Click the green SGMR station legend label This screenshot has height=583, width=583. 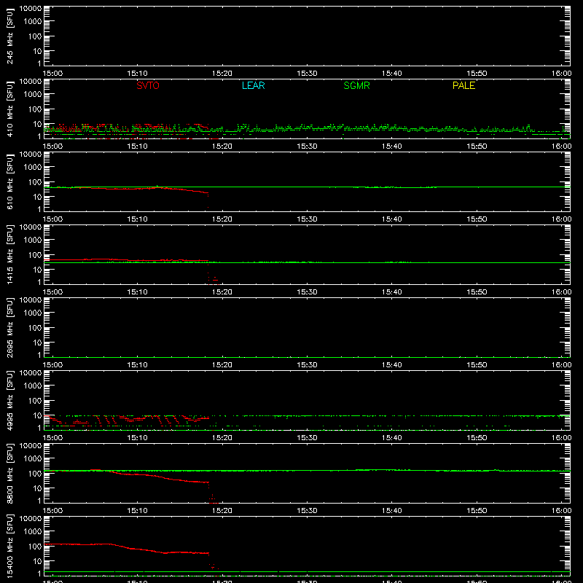click(x=356, y=85)
